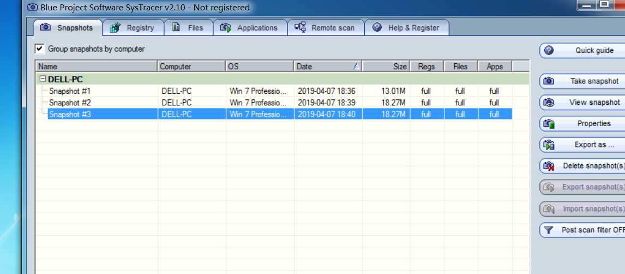Open the Help & Register tab

point(406,27)
